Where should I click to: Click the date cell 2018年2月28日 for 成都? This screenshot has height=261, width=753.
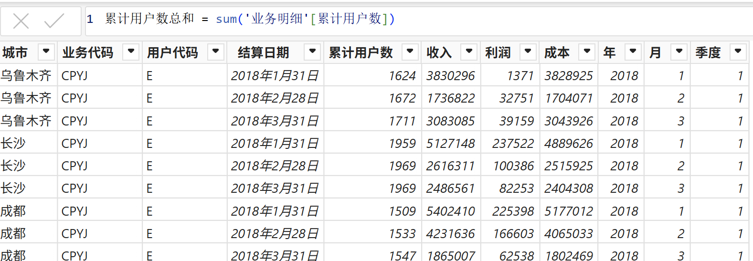pos(275,234)
